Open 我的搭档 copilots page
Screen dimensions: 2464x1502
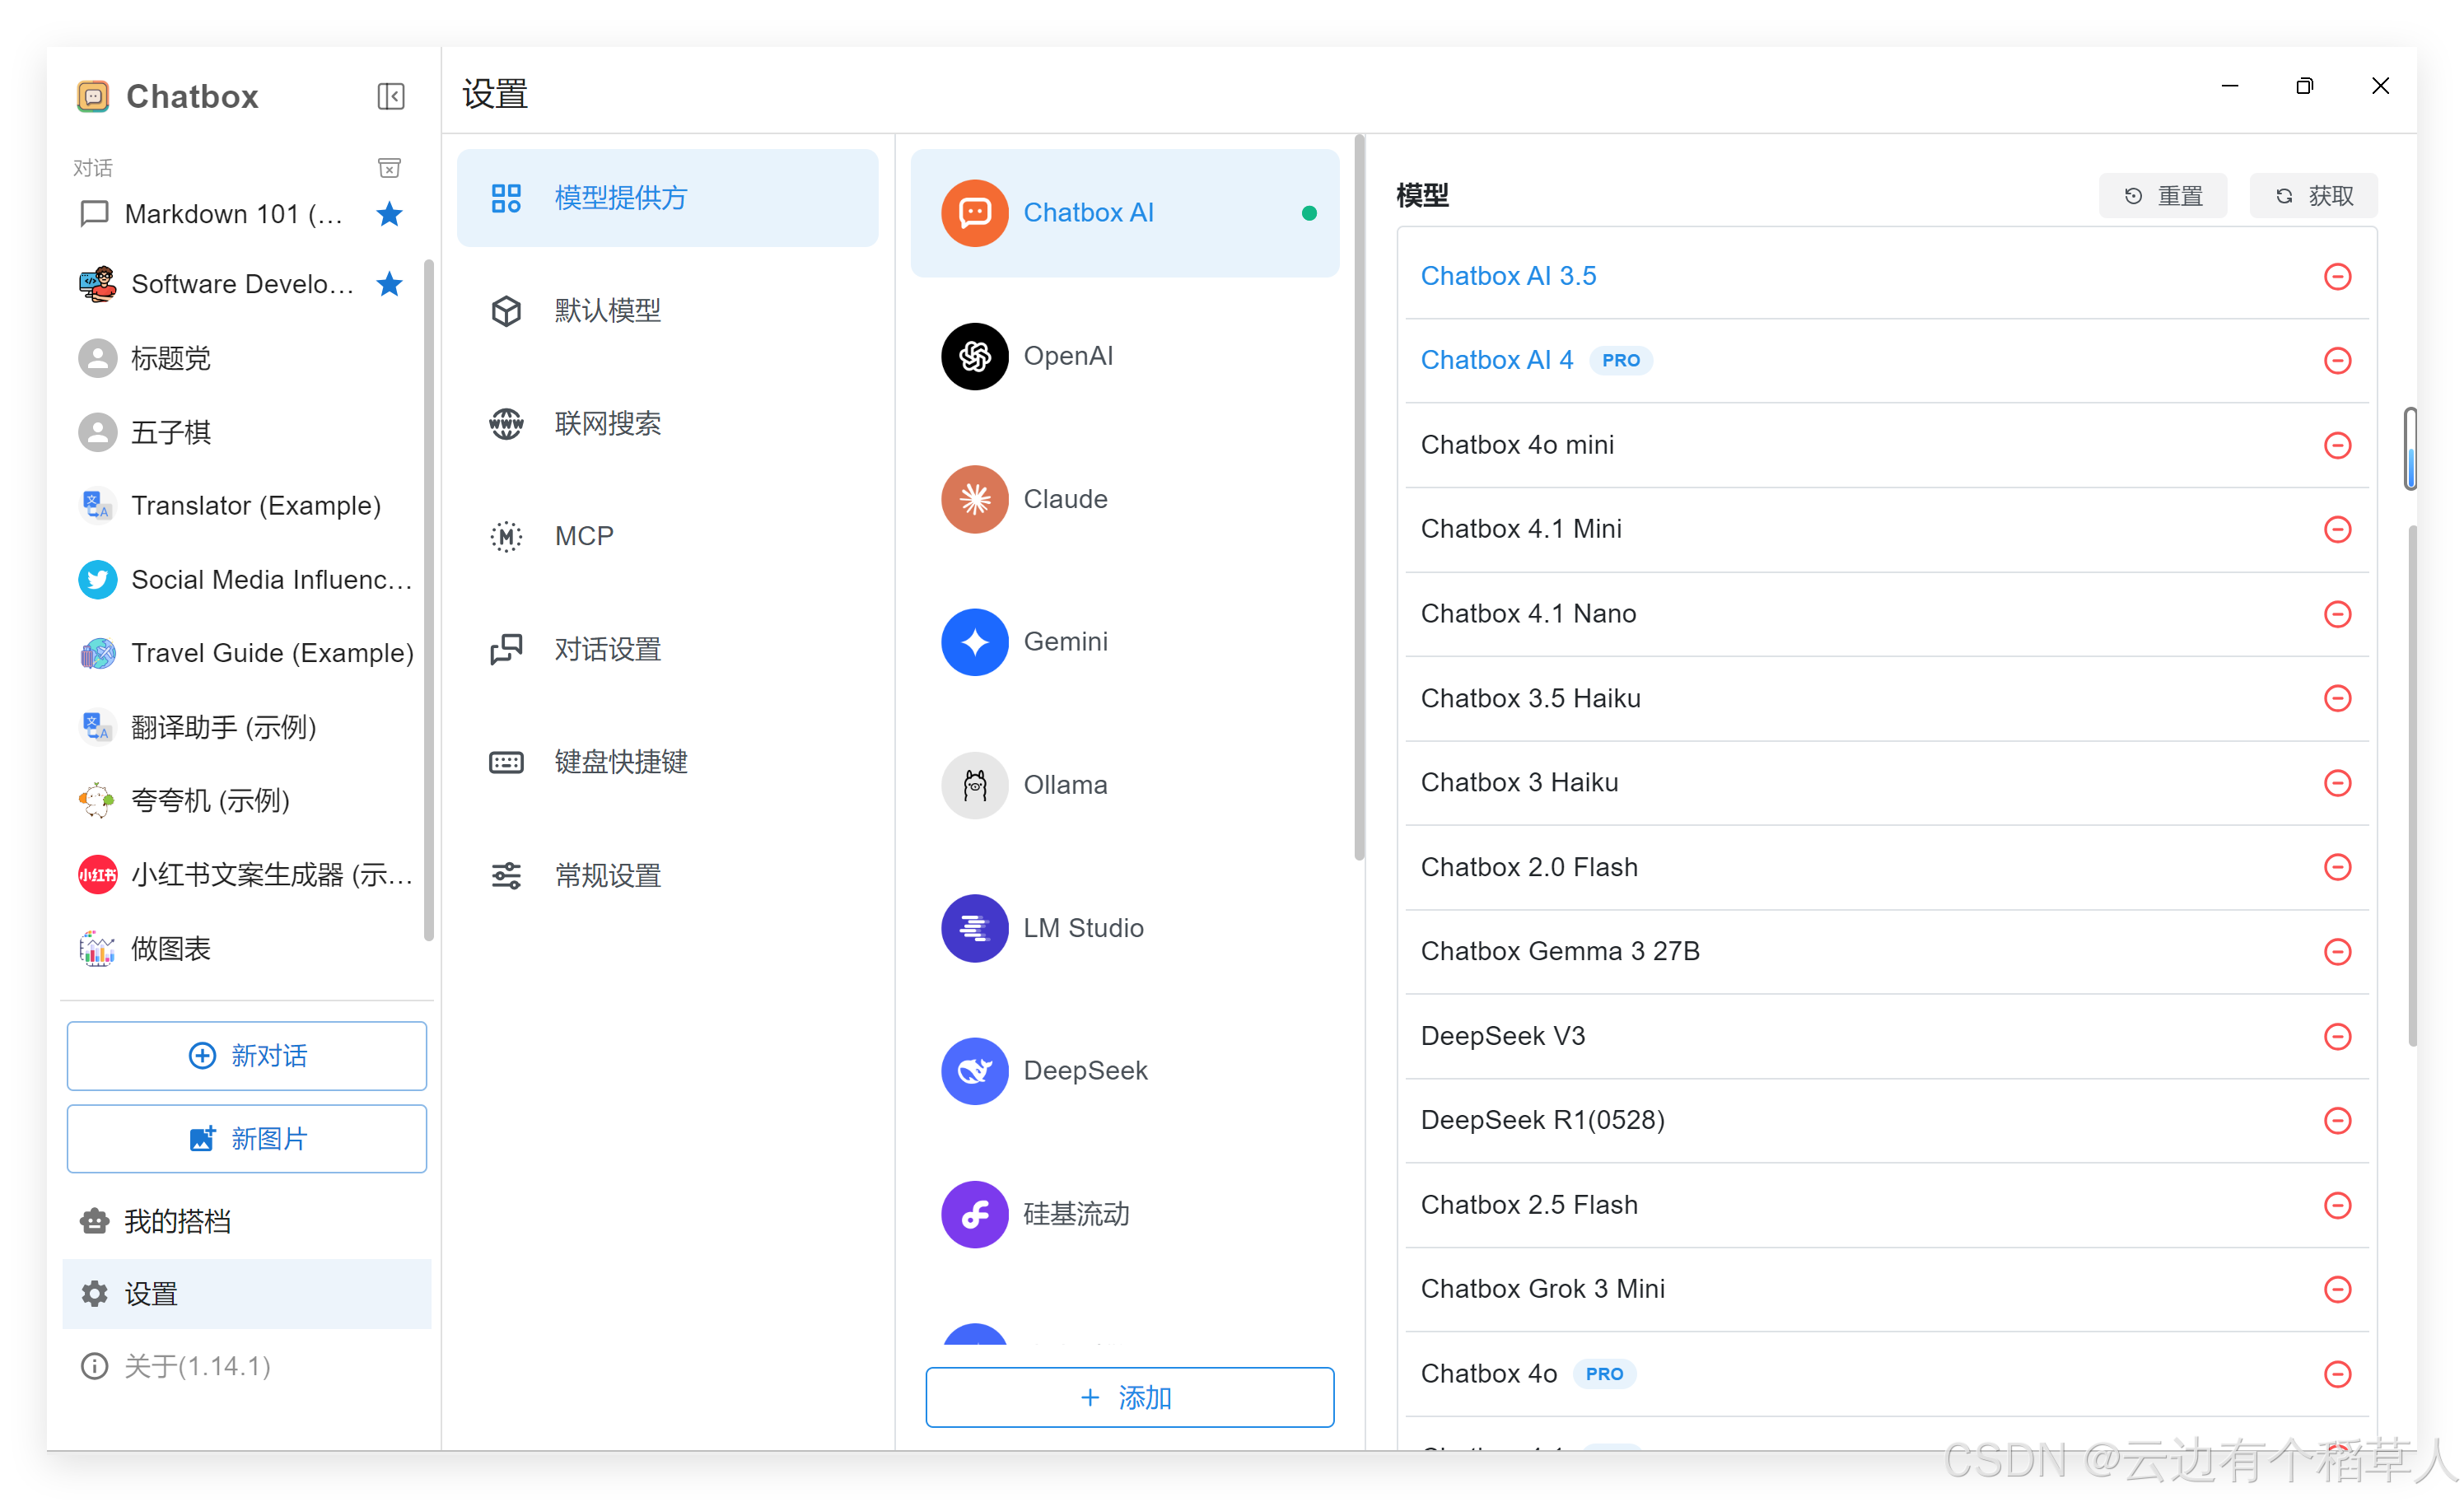coord(247,1220)
